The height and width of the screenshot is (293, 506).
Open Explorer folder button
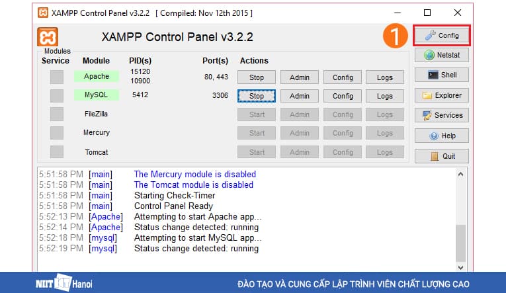pos(441,95)
